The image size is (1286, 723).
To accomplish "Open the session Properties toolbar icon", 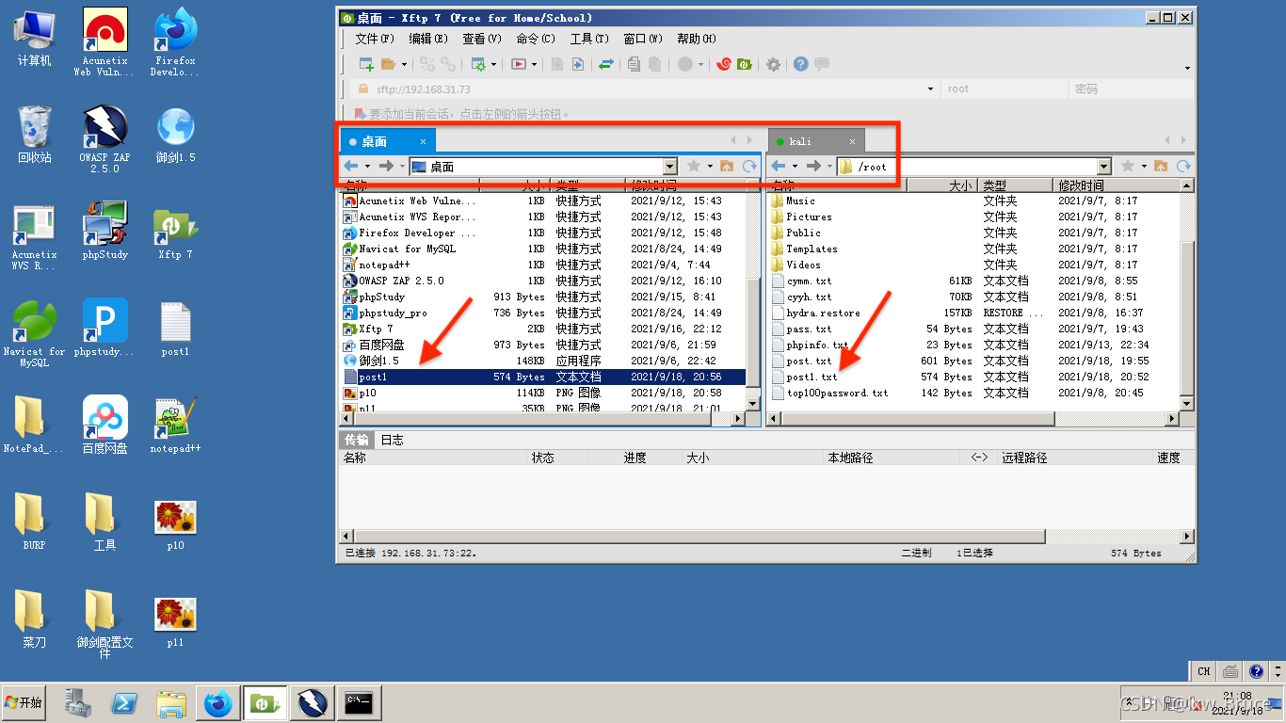I will [x=478, y=64].
